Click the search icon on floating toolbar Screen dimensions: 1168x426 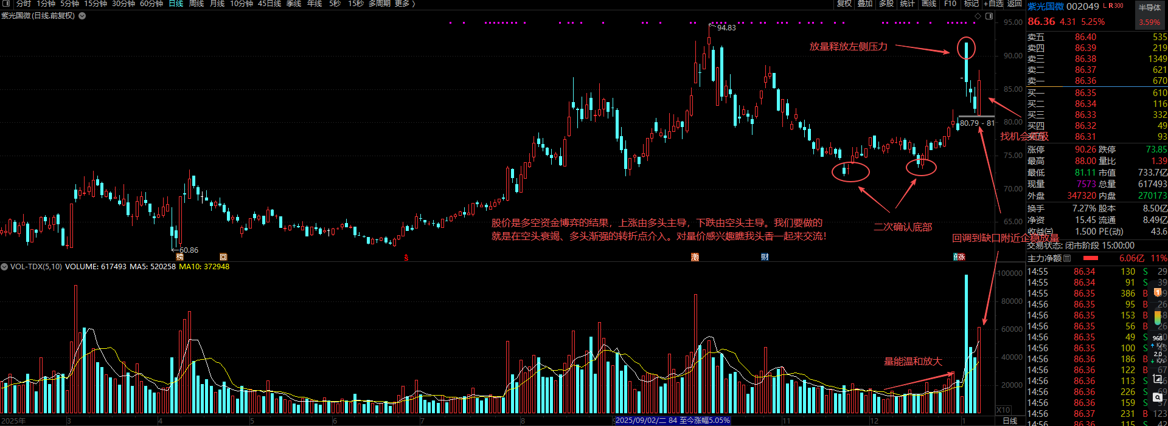pyautogui.click(x=1158, y=398)
